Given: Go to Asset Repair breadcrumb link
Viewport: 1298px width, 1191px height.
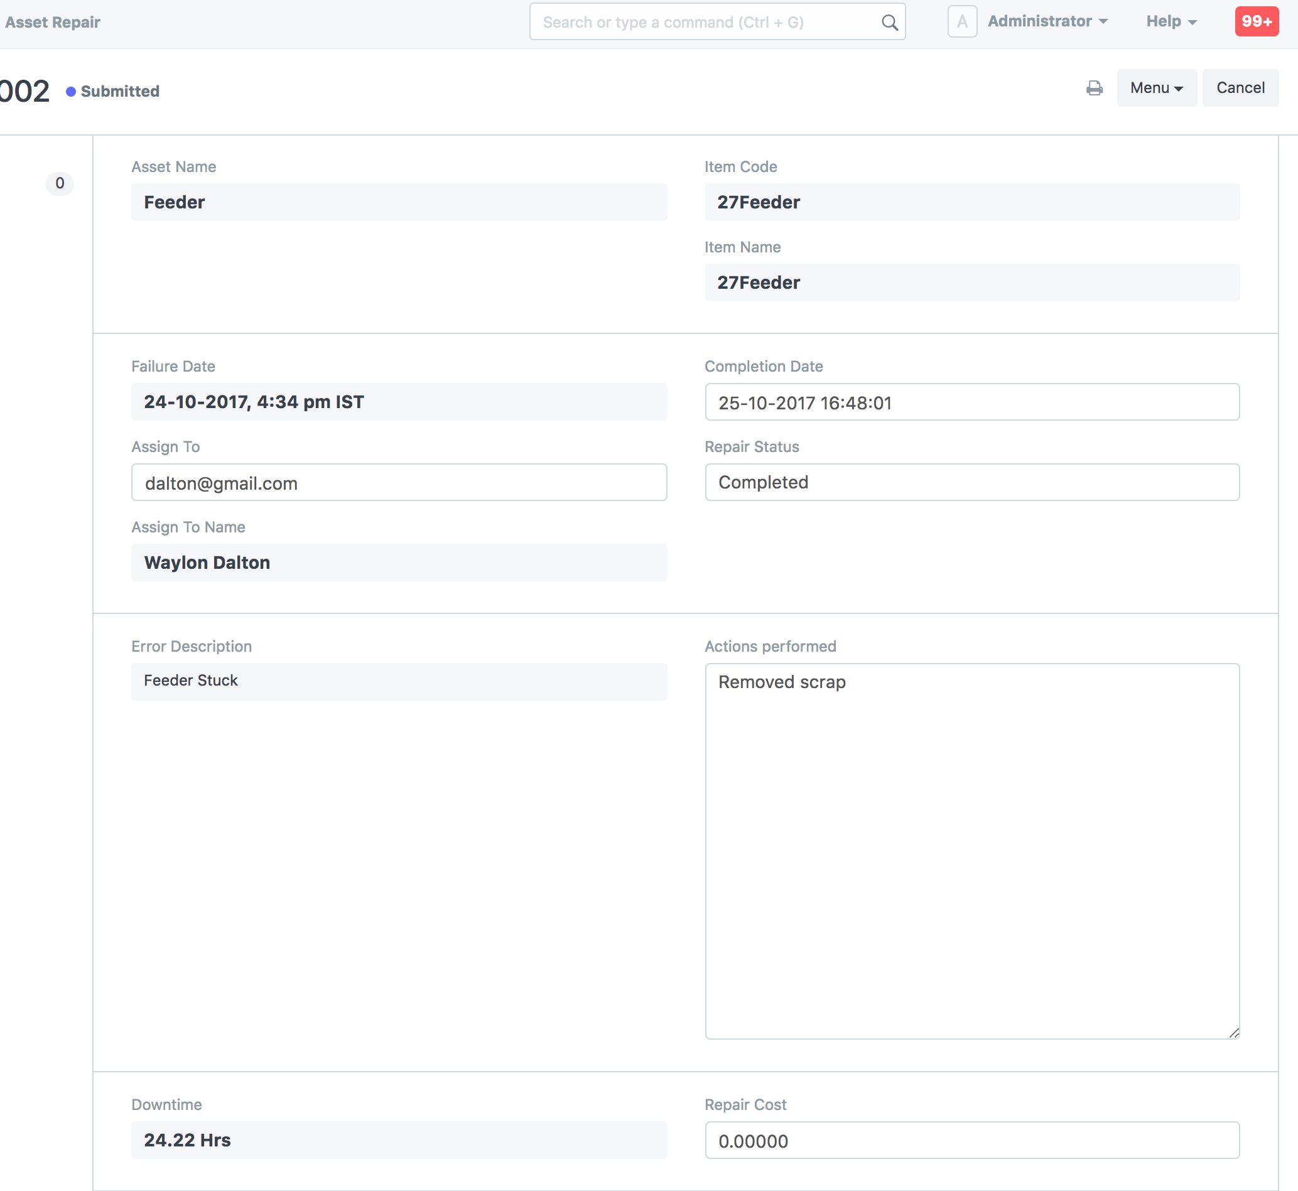Looking at the screenshot, I should coord(53,23).
